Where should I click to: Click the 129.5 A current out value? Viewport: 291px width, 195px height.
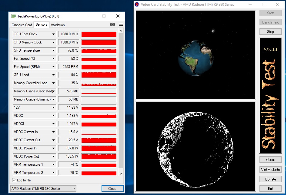[x=69, y=140]
